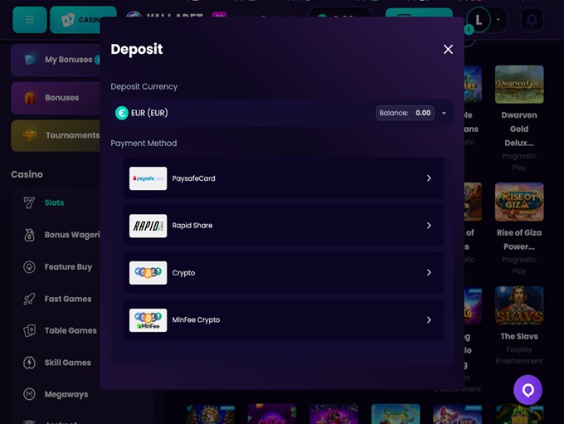Open the live chat support bubble
This screenshot has width=564, height=424.
528,389
